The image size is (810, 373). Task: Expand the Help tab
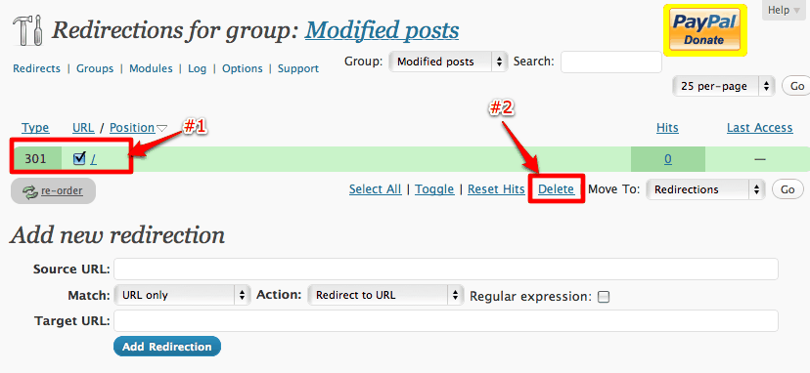tap(784, 11)
